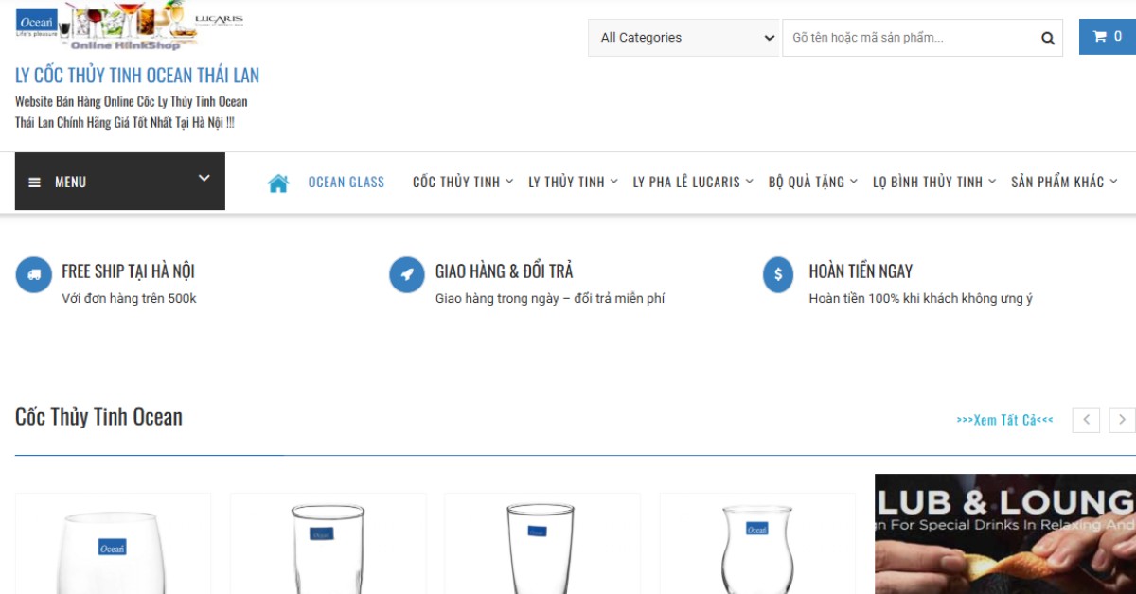Expand the Ly Pha Lê Lucaris menu

click(692, 182)
